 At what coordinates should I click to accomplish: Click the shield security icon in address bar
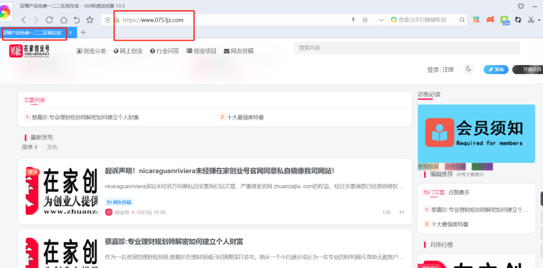[108, 20]
